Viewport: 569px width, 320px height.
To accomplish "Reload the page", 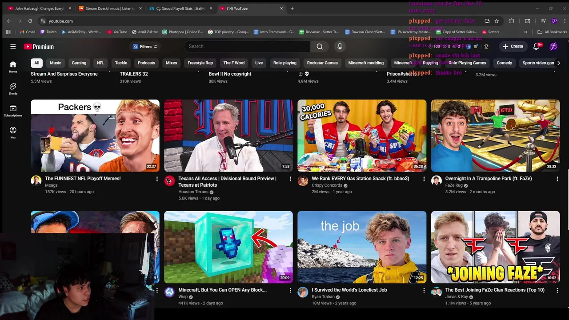I will (x=30, y=21).
